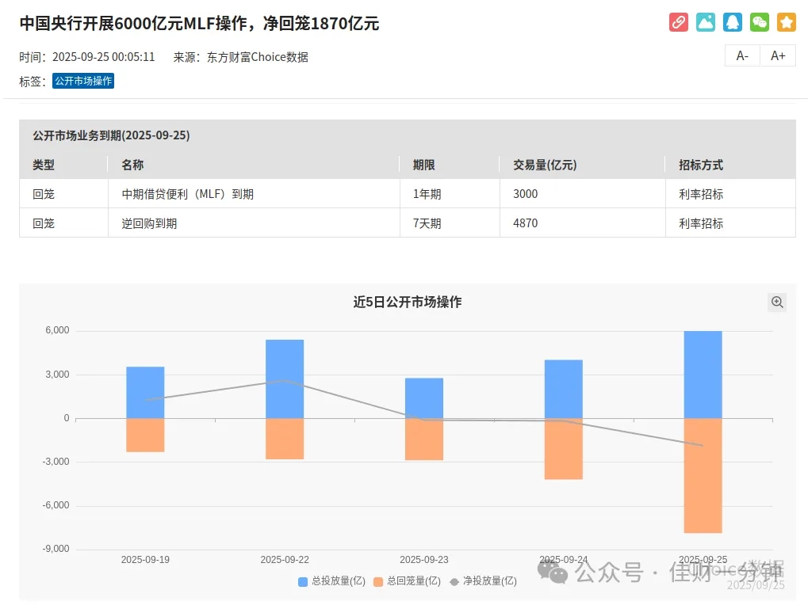Click the blue bar for 2025-09-23
This screenshot has height=605, width=808.
point(424,398)
